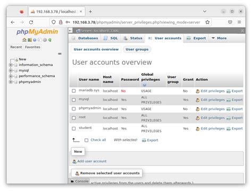Click the log out (exit door) icon
The width and height of the screenshot is (252, 191).
30,40
